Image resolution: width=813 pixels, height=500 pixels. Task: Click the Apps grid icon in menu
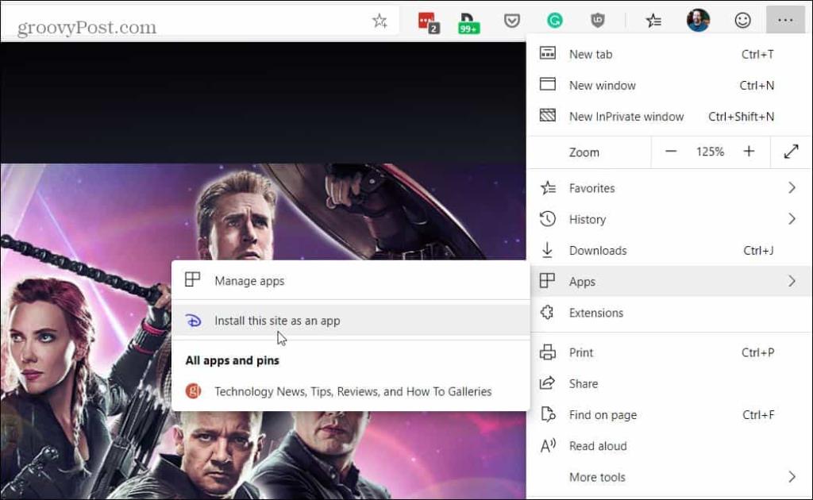(547, 281)
